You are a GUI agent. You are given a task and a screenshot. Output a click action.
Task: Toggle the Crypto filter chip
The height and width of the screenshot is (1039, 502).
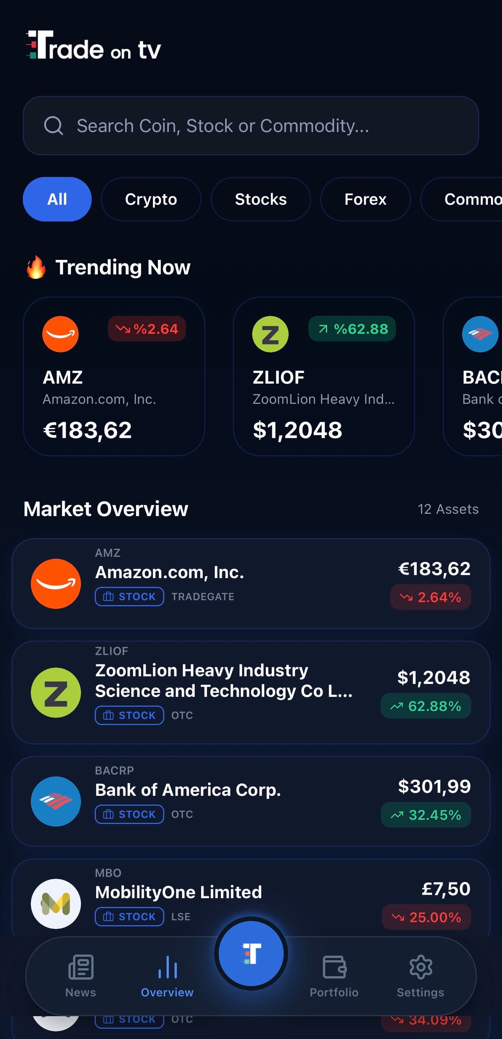pyautogui.click(x=151, y=199)
